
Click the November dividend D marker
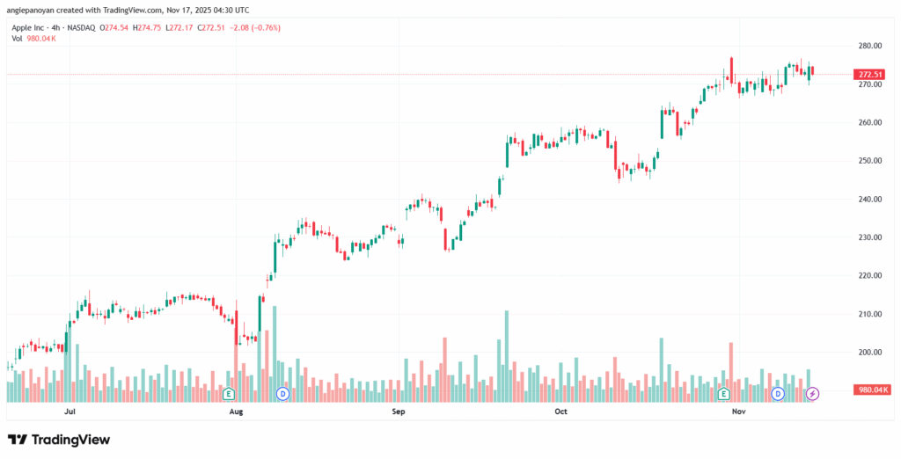tap(778, 393)
